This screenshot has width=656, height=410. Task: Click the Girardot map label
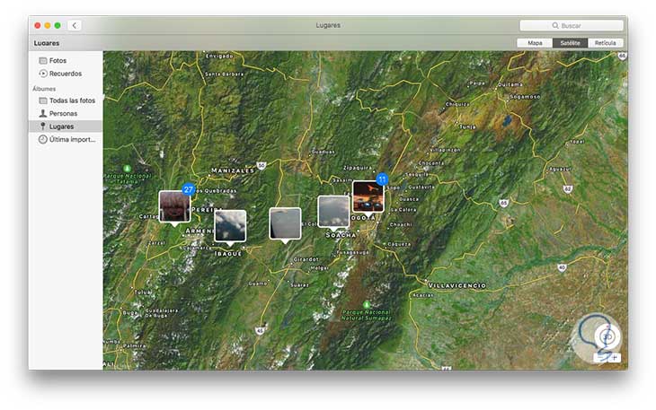click(306, 259)
